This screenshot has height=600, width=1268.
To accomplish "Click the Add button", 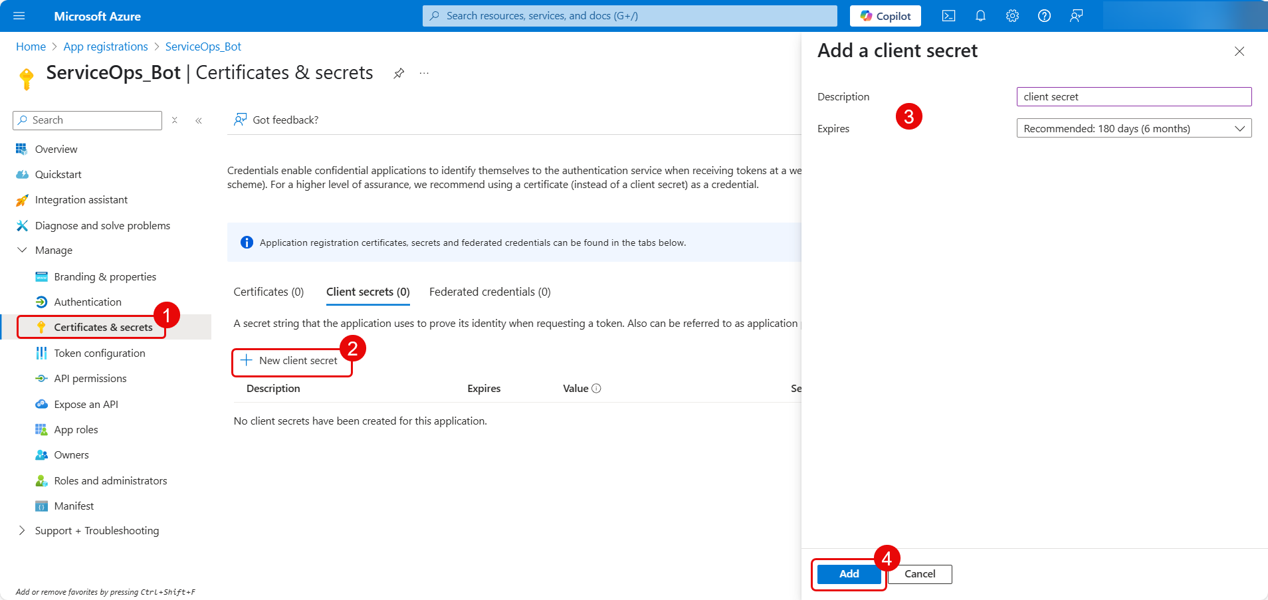I will 849,574.
